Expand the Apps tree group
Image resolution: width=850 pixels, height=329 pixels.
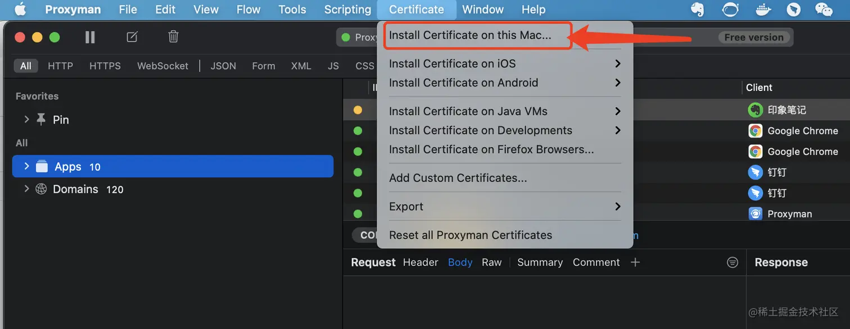coord(26,166)
